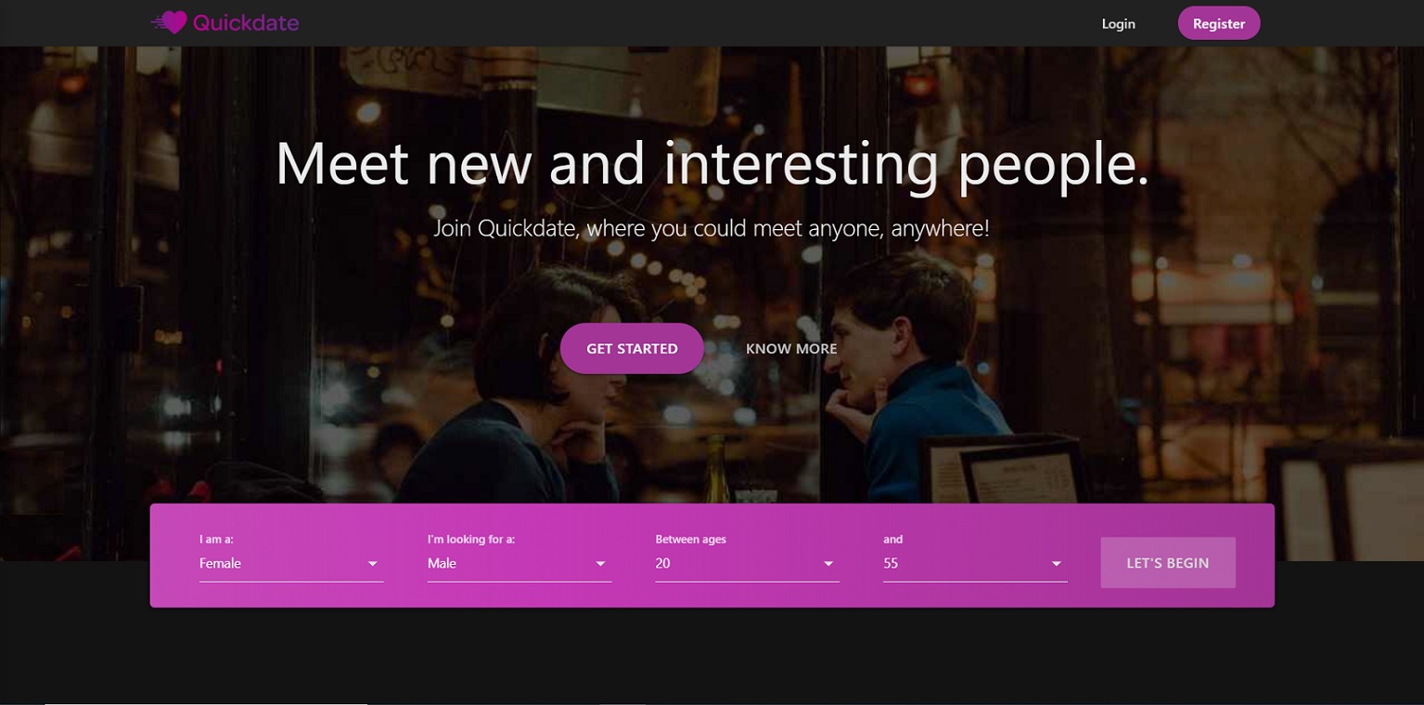Open the maximum age dropdown showing 55
Image resolution: width=1424 pixels, height=705 pixels.
(x=975, y=563)
